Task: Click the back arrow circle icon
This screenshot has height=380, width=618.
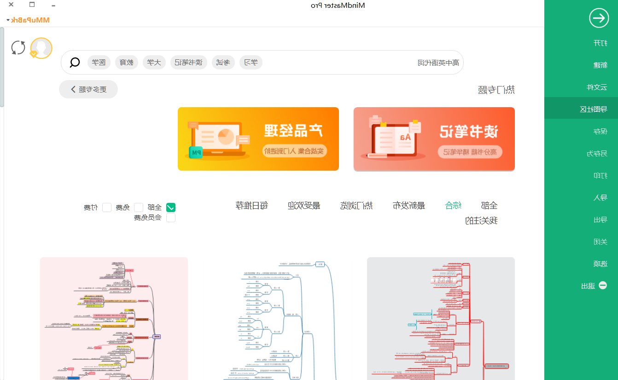Action: point(599,18)
